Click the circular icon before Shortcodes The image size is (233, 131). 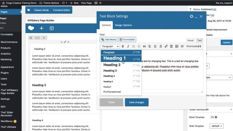pos(182,46)
